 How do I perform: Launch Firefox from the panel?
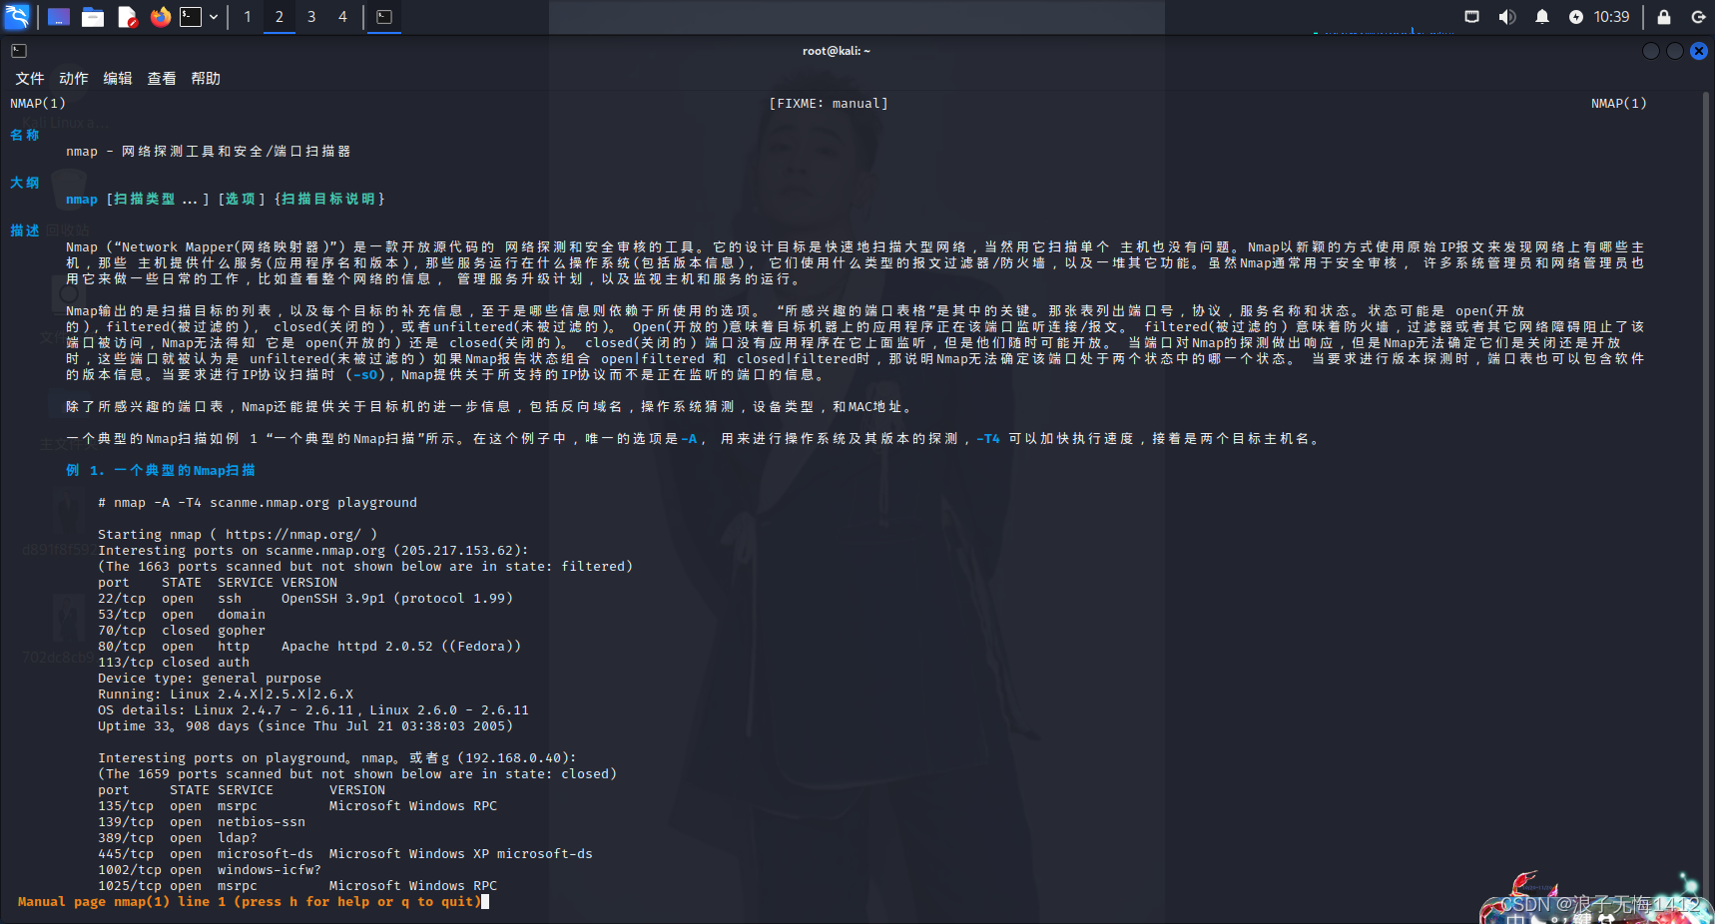click(x=160, y=17)
